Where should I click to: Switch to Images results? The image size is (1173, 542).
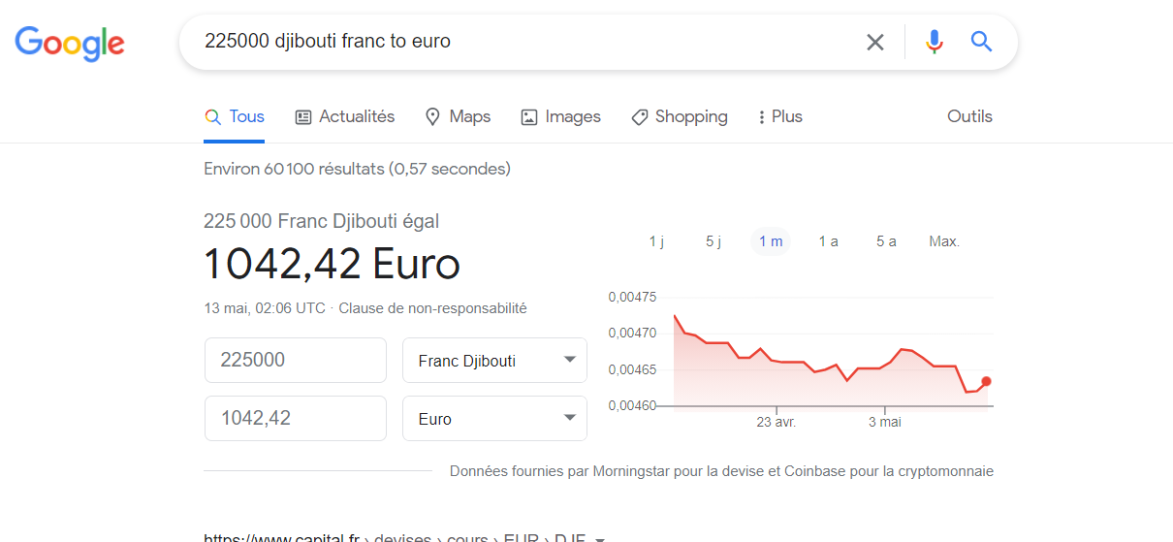coord(560,116)
